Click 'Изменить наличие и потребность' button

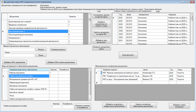point(83,107)
